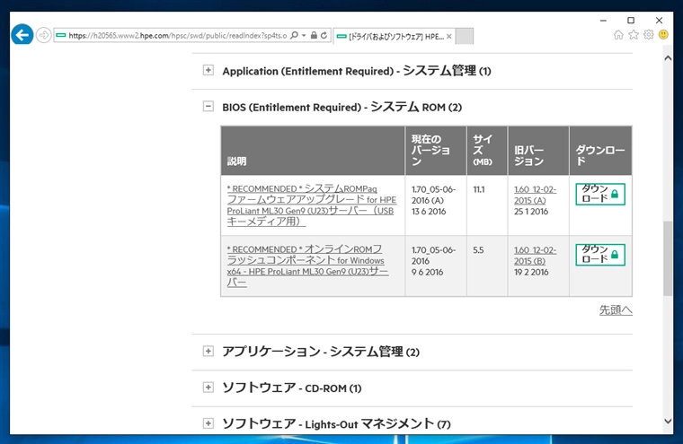Click the smiley feedback icon
This screenshot has height=444, width=683.
(663, 35)
